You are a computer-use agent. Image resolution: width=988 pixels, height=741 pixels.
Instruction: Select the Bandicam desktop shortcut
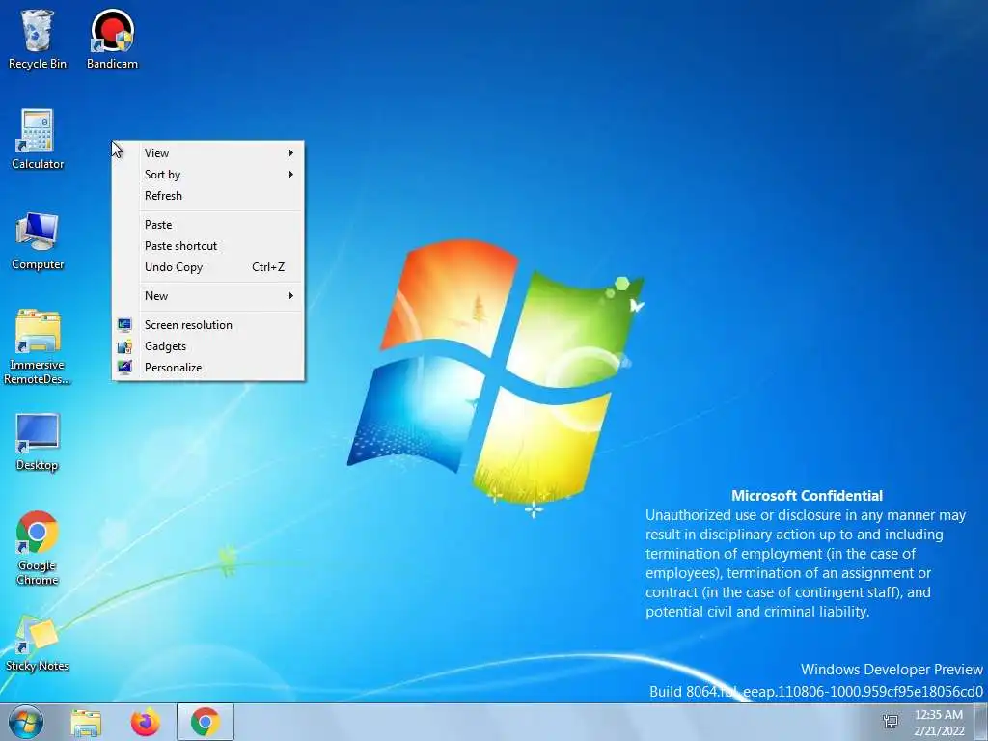pos(112,39)
